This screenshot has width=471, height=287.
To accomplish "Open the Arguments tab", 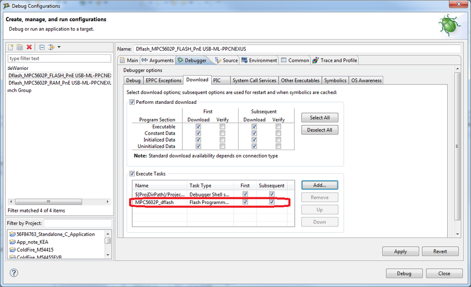I will (158, 60).
